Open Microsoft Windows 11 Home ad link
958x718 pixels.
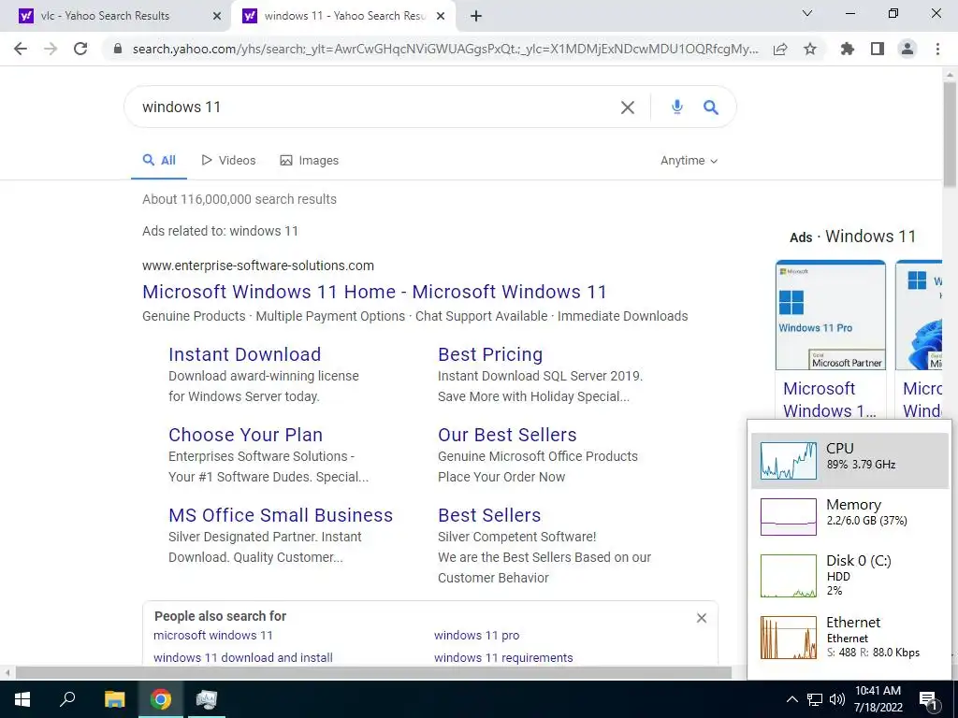374,292
